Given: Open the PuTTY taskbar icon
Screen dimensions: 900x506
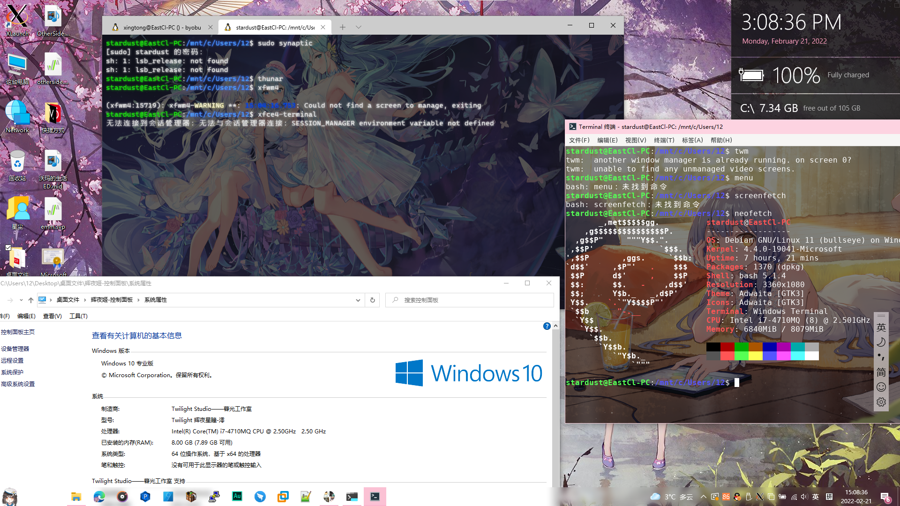Looking at the screenshot, I should (214, 496).
